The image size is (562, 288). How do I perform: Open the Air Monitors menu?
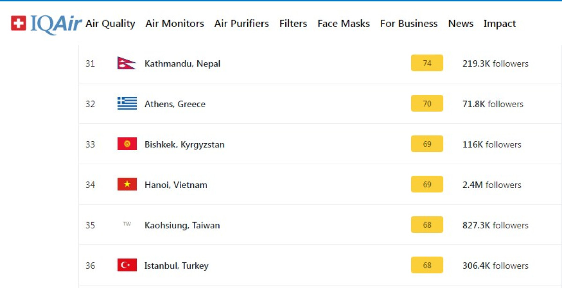[175, 24]
